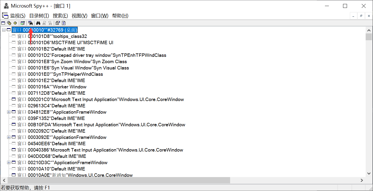Viewport: 373px width, 191px height.
Task: Click the vertical scrollbar thumb
Action: (369, 37)
